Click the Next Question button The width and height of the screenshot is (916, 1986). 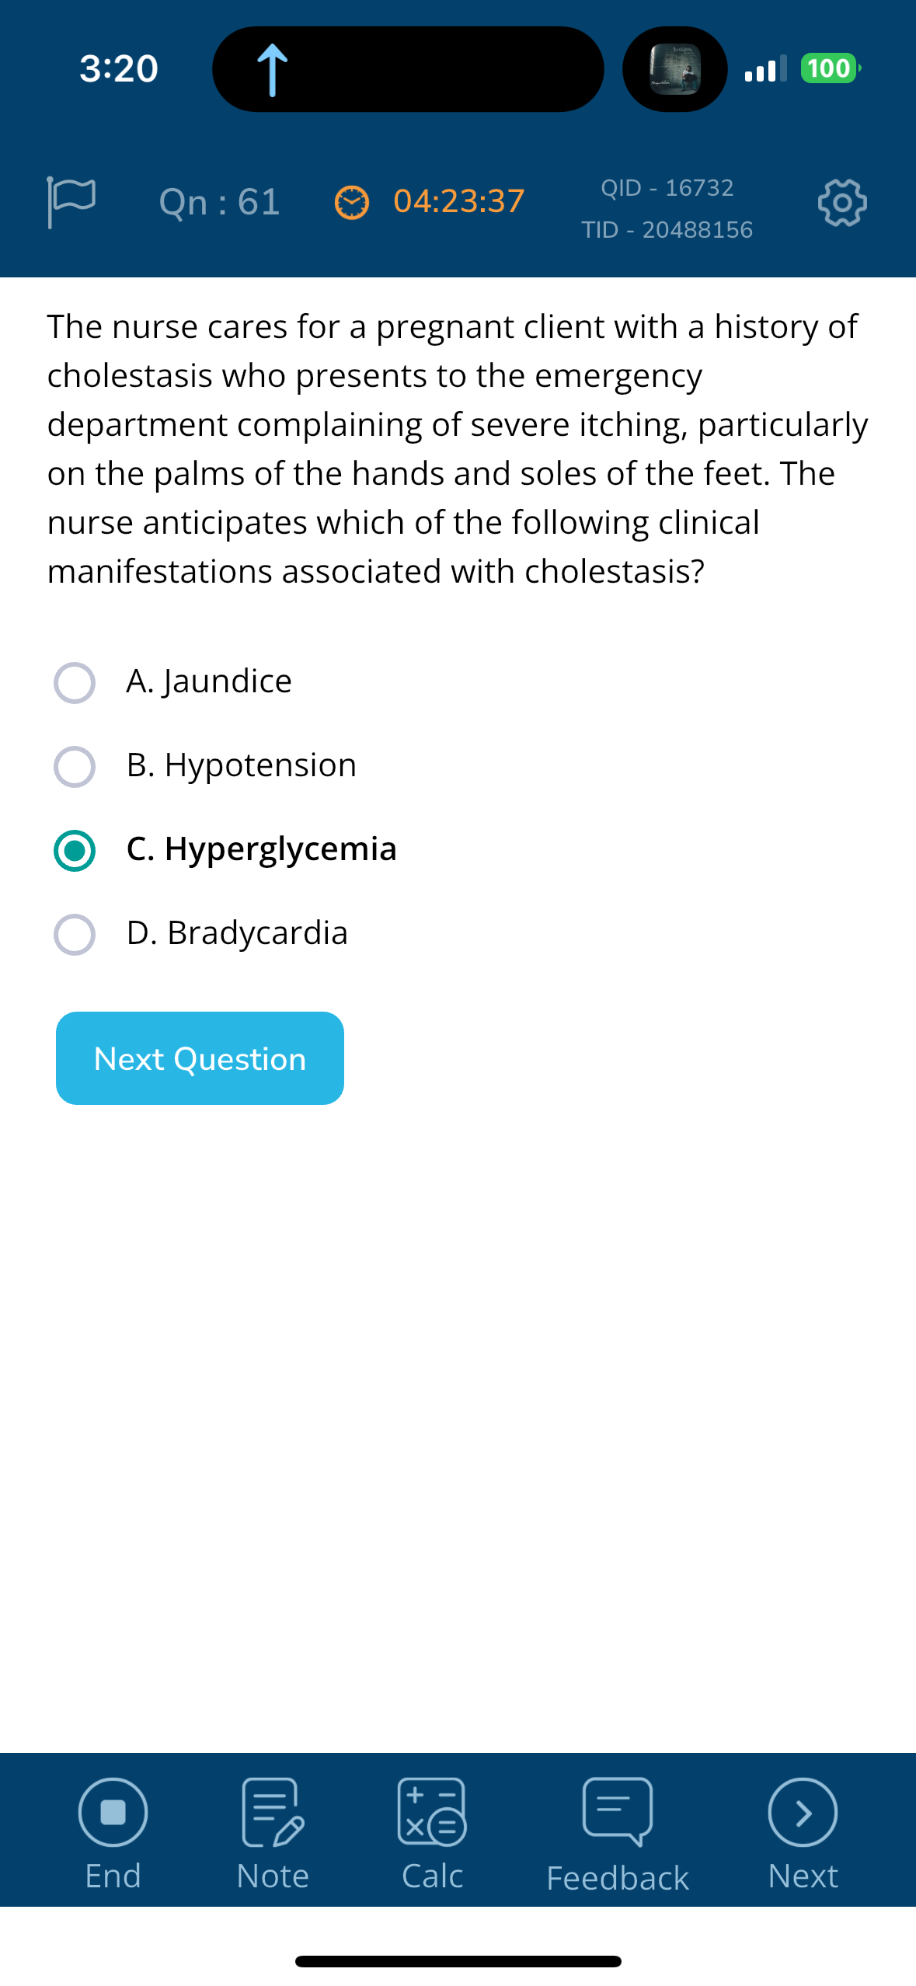click(200, 1058)
